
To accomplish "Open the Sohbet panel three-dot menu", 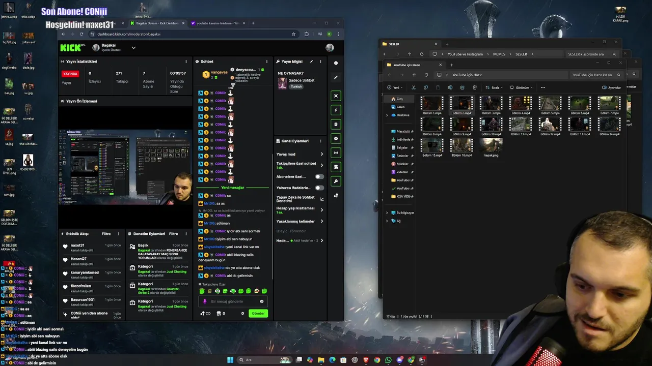I will tap(266, 62).
